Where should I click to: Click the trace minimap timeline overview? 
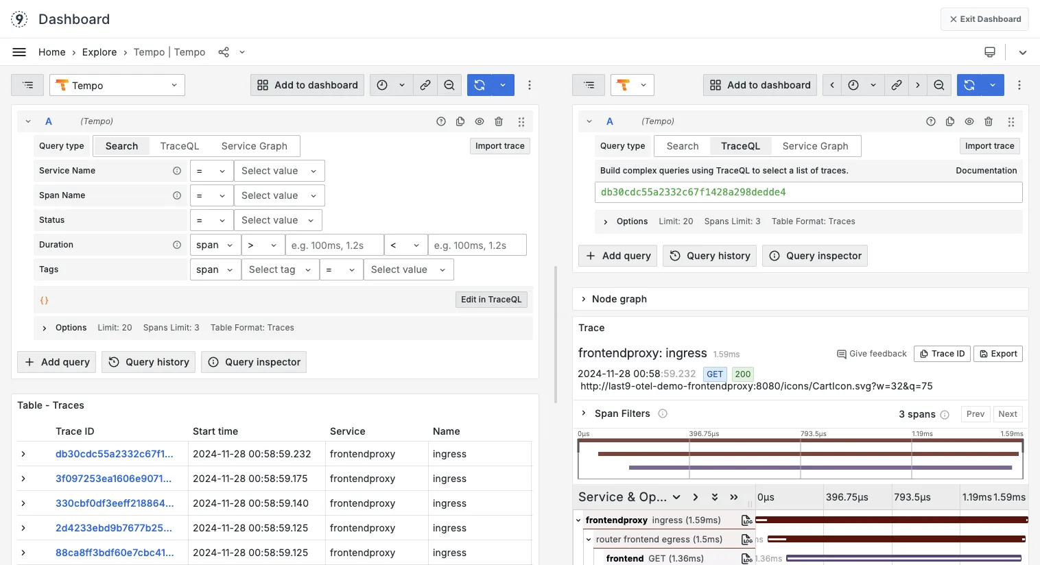coord(800,459)
